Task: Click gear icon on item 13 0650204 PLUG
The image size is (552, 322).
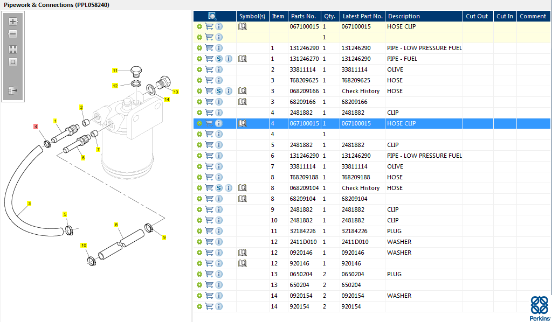Action: [199, 274]
